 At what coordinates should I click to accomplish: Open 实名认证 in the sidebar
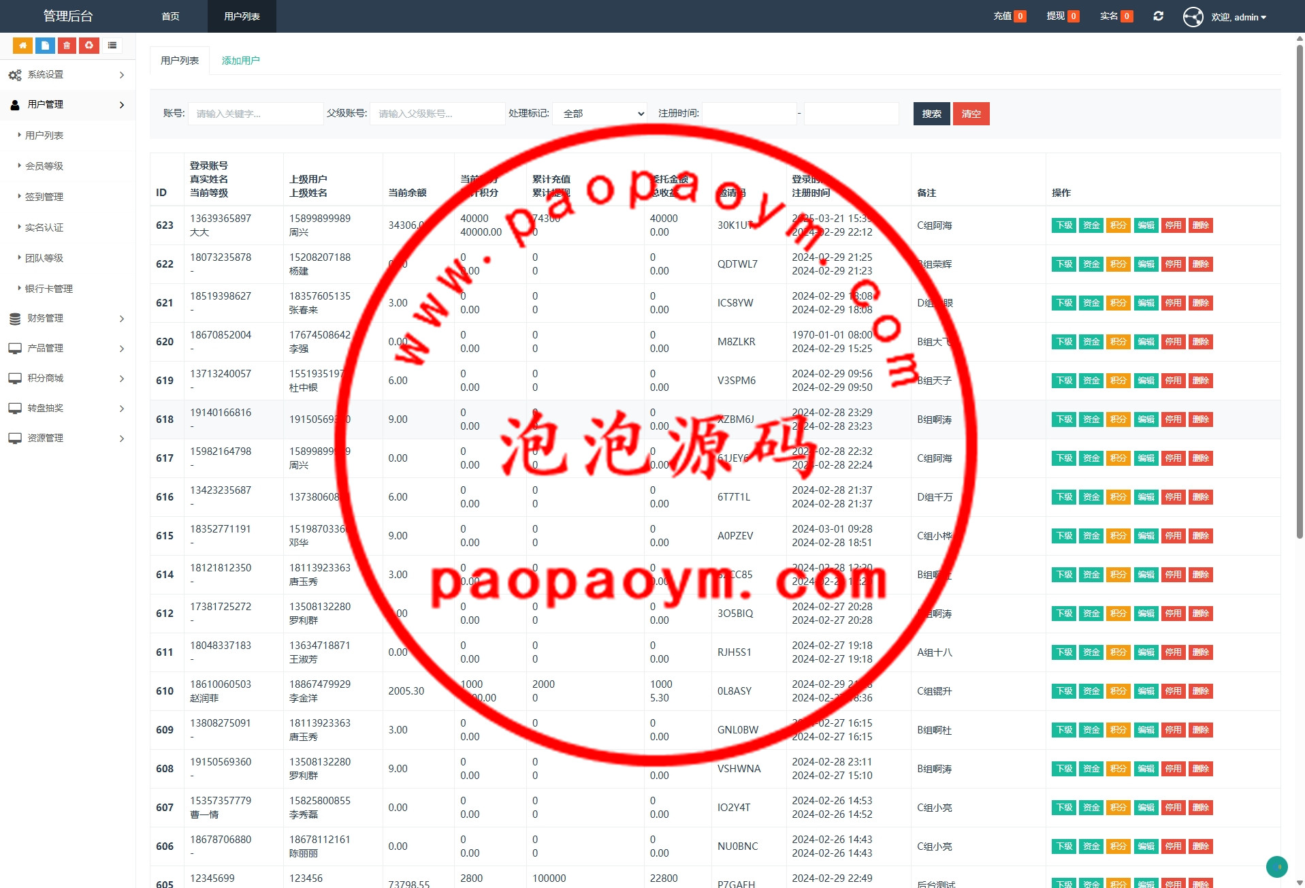(44, 227)
